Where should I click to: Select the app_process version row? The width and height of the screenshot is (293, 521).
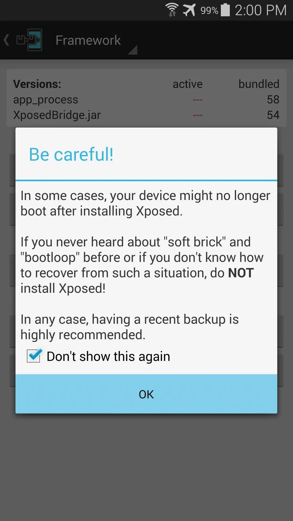click(146, 100)
